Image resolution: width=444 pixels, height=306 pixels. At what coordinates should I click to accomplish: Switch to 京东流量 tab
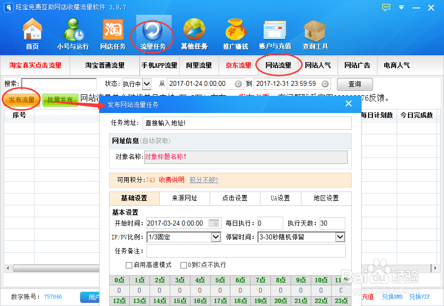(x=238, y=66)
